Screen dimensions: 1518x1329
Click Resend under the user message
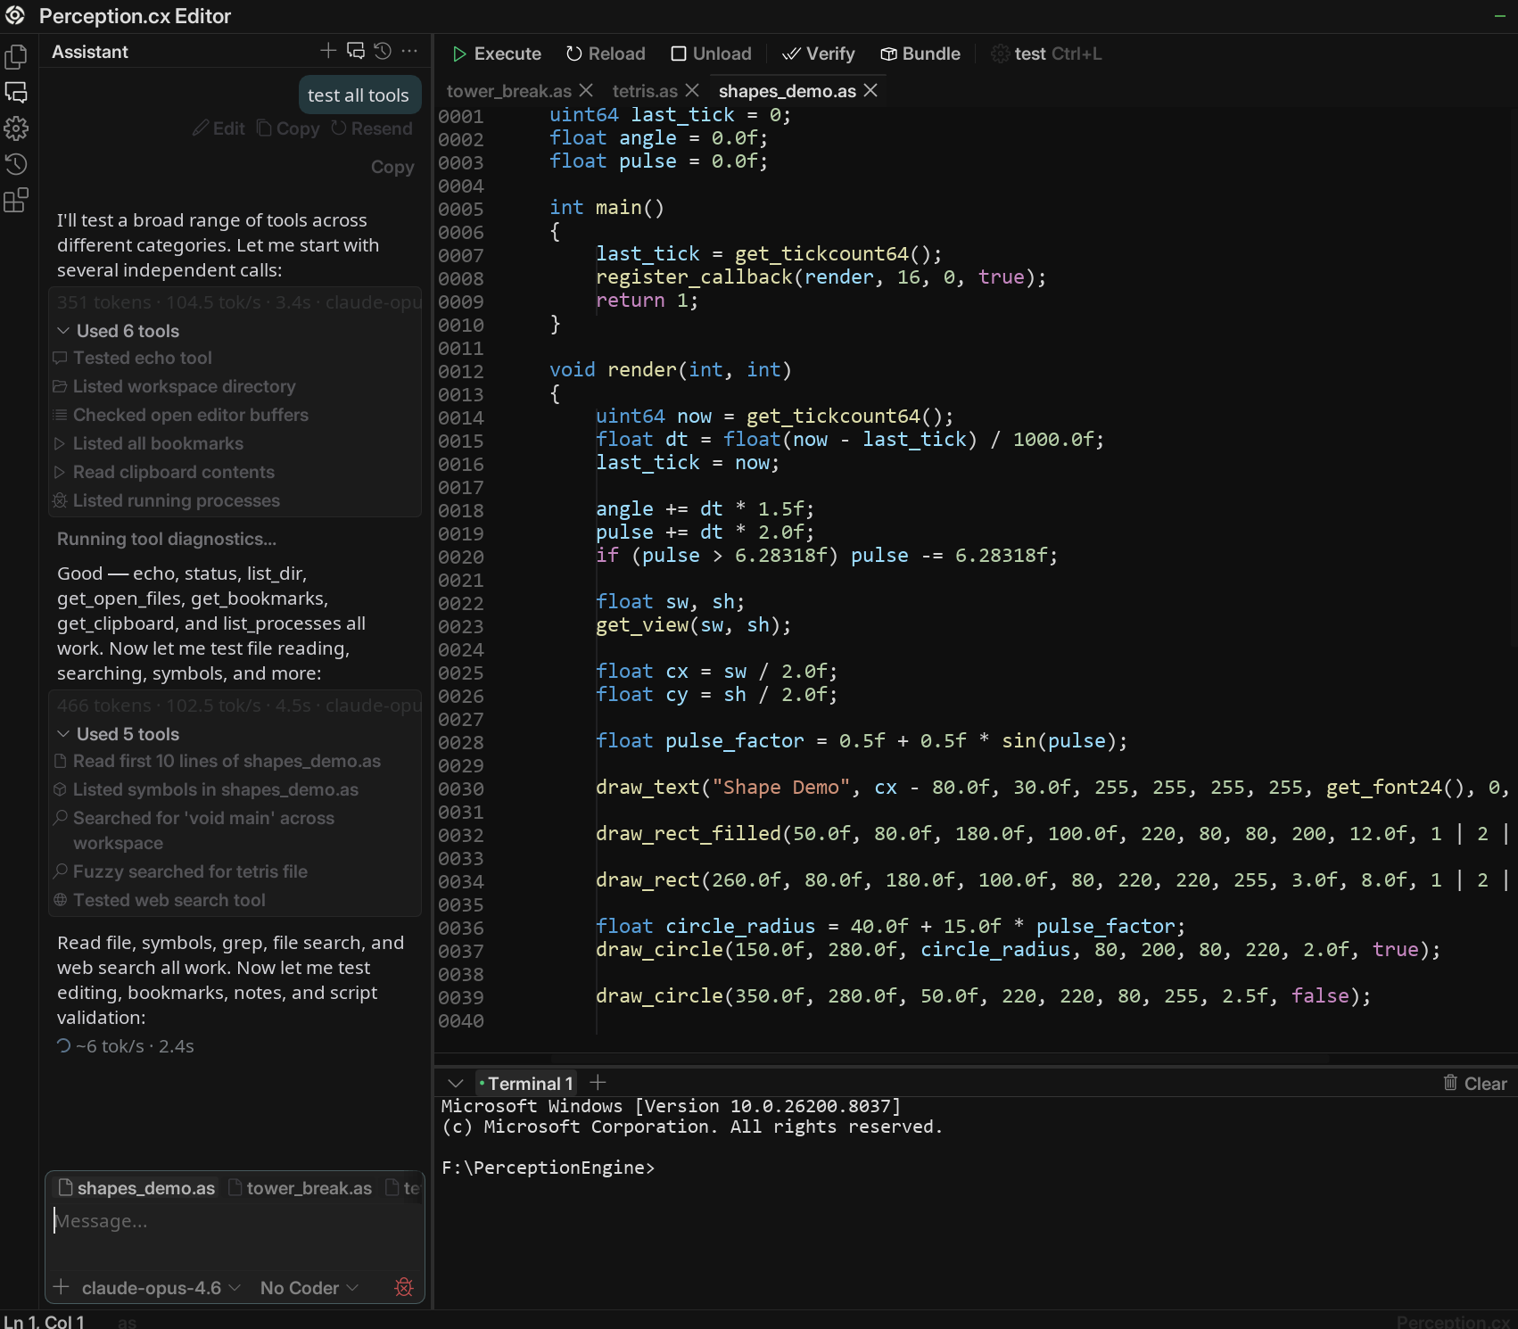pyautogui.click(x=372, y=128)
